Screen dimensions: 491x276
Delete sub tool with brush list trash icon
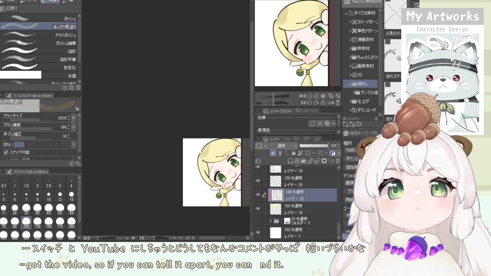click(x=78, y=88)
